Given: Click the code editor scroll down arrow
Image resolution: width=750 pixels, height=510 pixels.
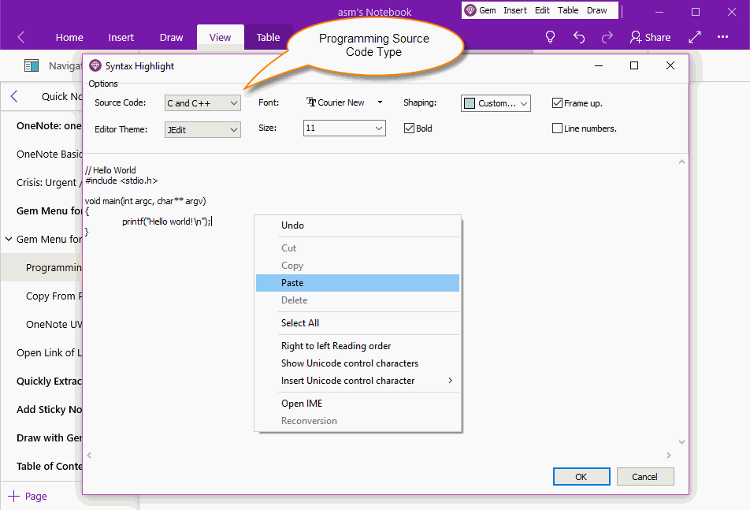Looking at the screenshot, I should pyautogui.click(x=681, y=441).
